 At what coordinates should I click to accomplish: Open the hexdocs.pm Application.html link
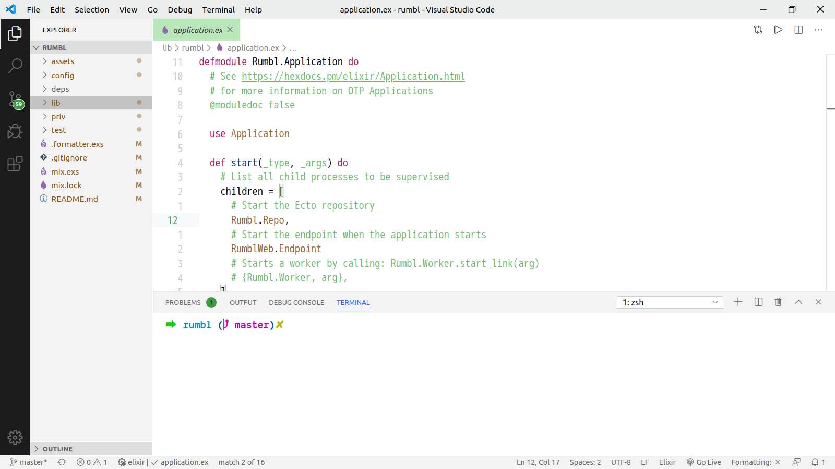point(353,76)
